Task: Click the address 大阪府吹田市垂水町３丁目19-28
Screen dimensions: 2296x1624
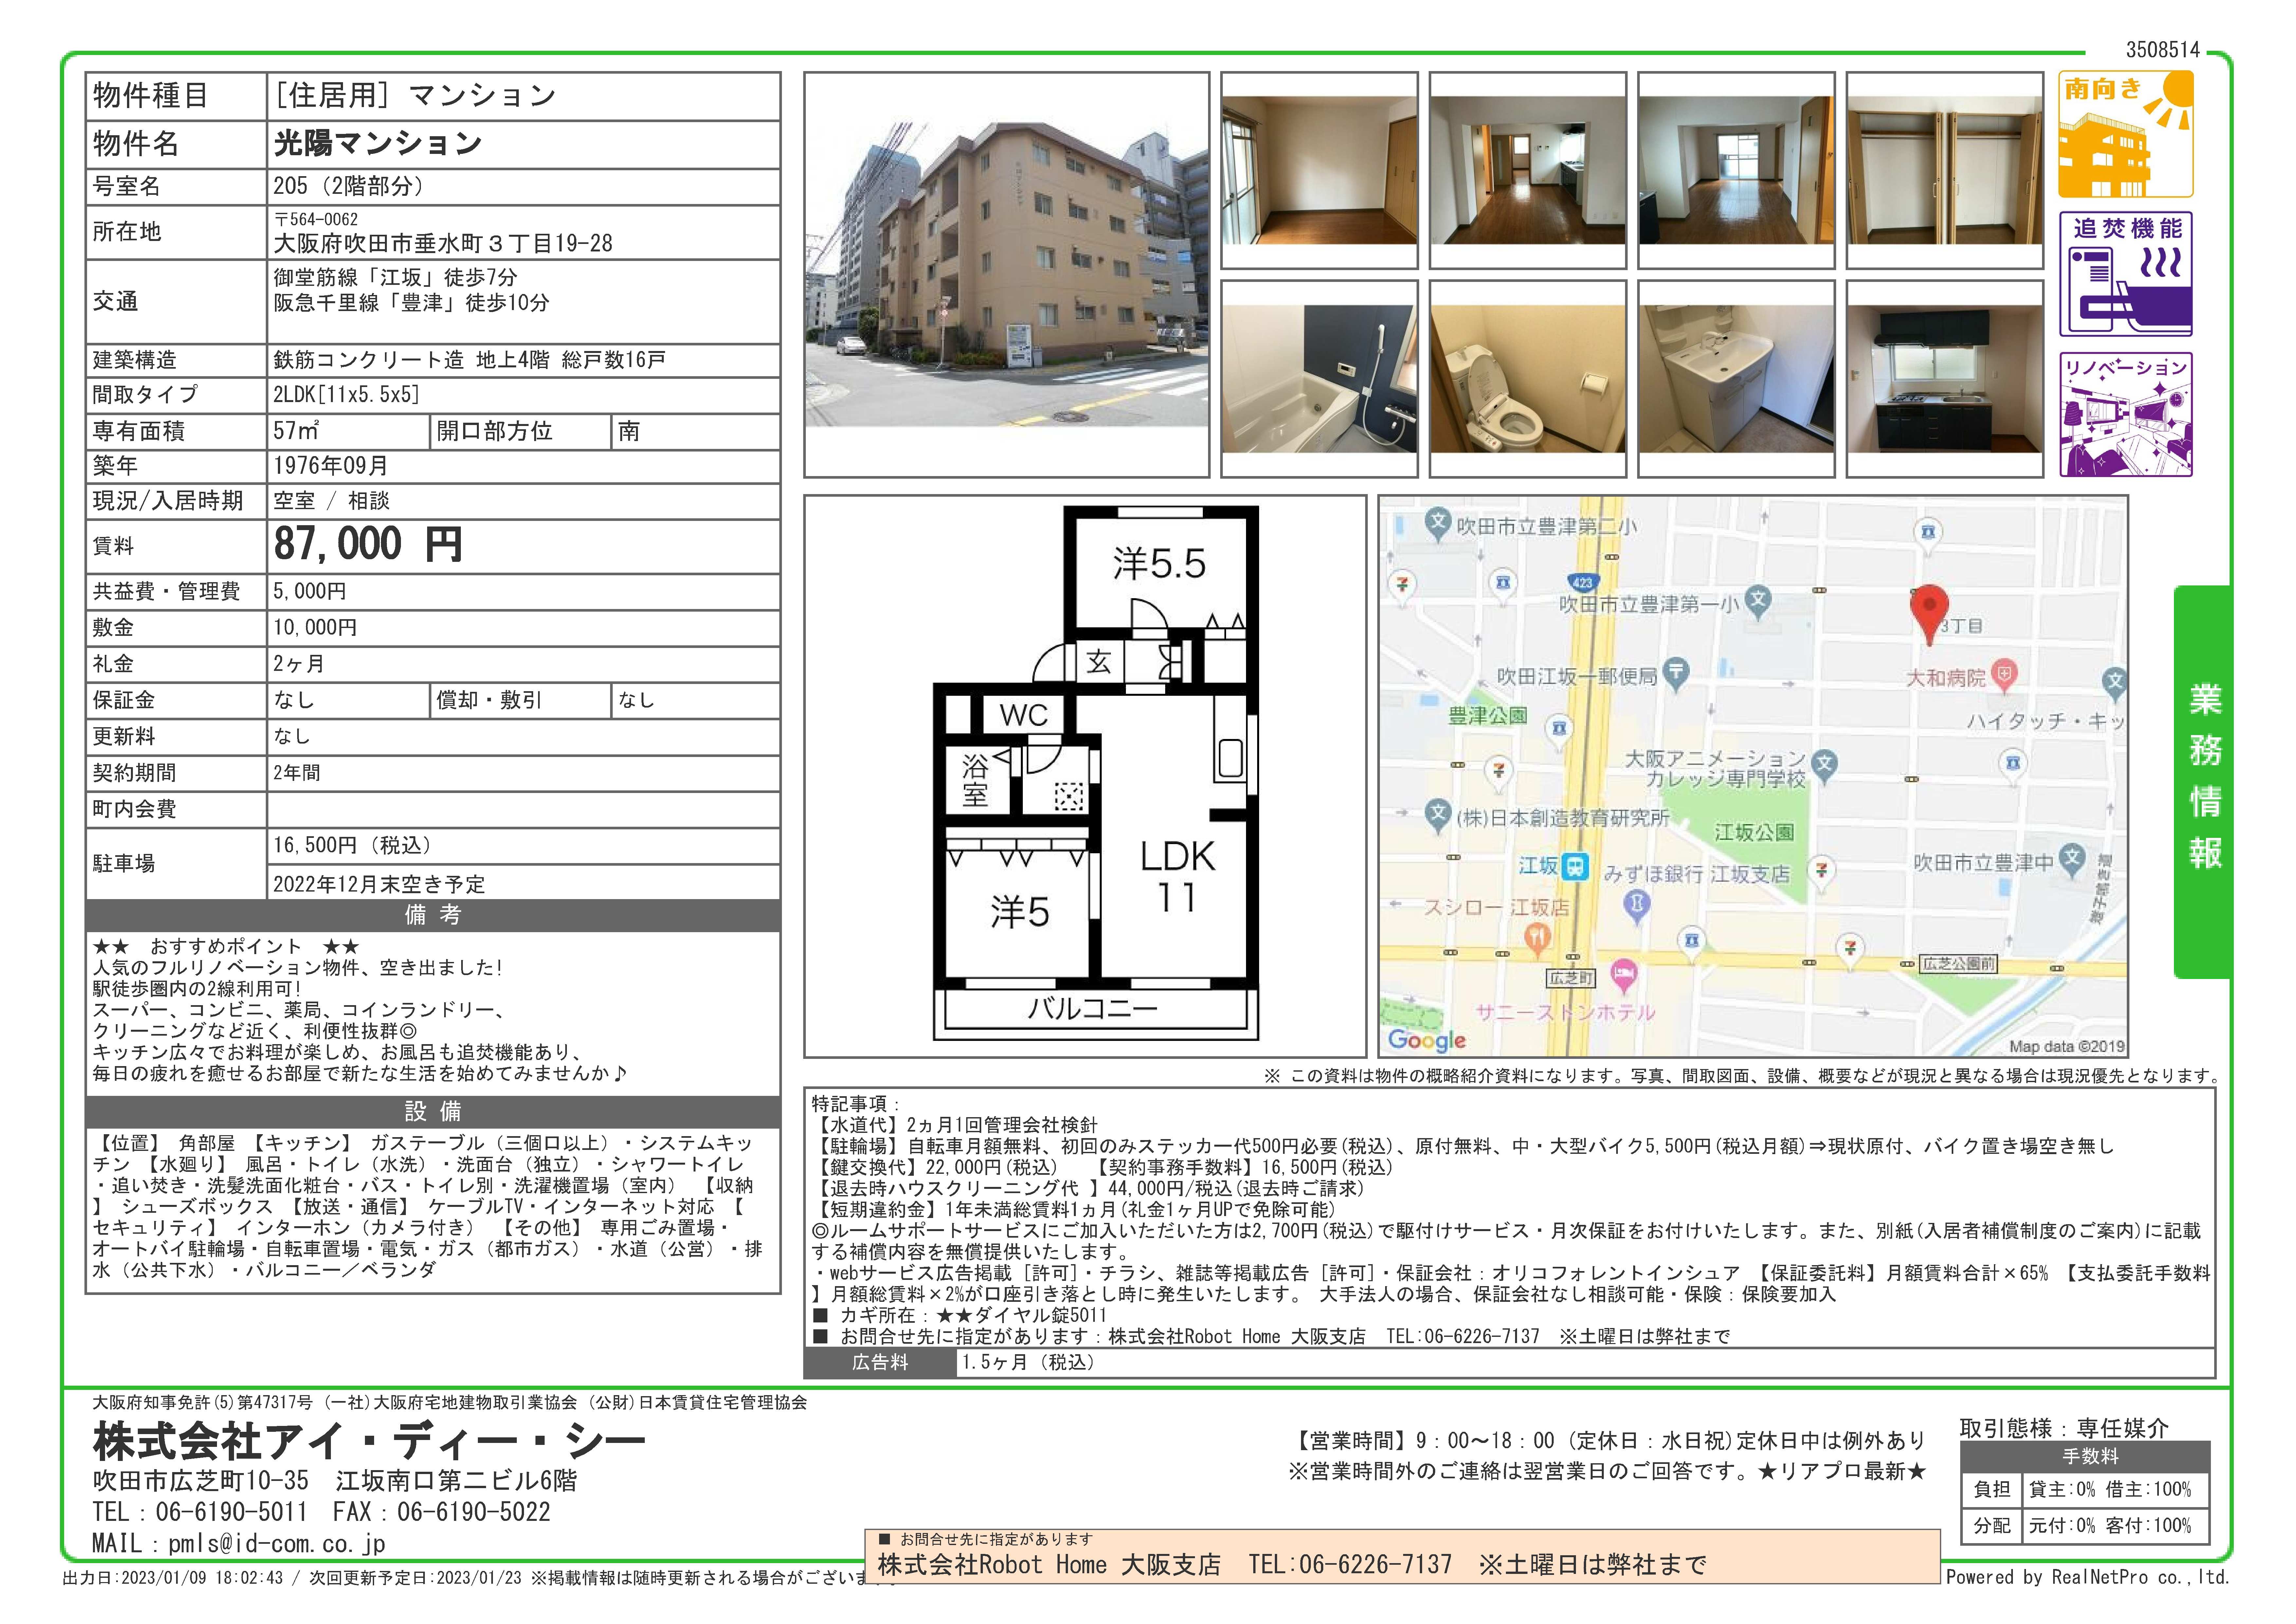Action: point(443,243)
